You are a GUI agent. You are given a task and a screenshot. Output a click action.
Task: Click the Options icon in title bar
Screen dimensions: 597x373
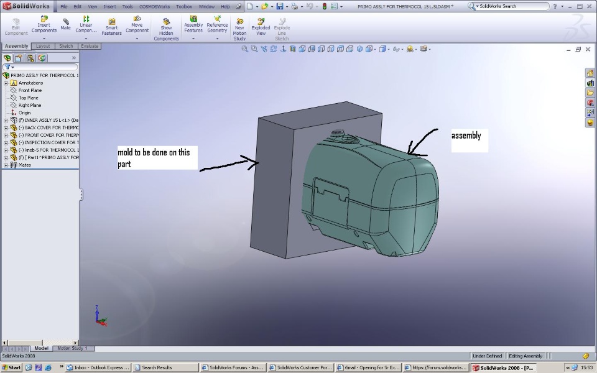click(x=334, y=6)
